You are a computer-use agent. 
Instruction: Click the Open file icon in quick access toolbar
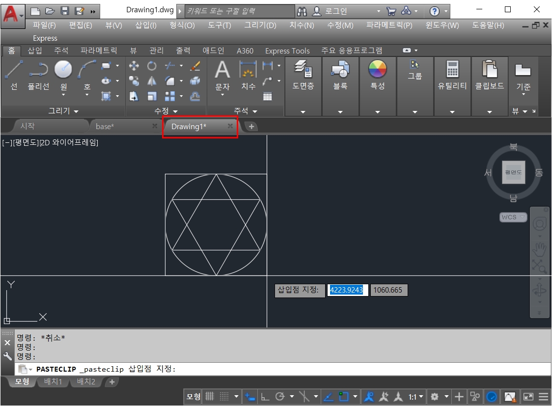tap(50, 11)
